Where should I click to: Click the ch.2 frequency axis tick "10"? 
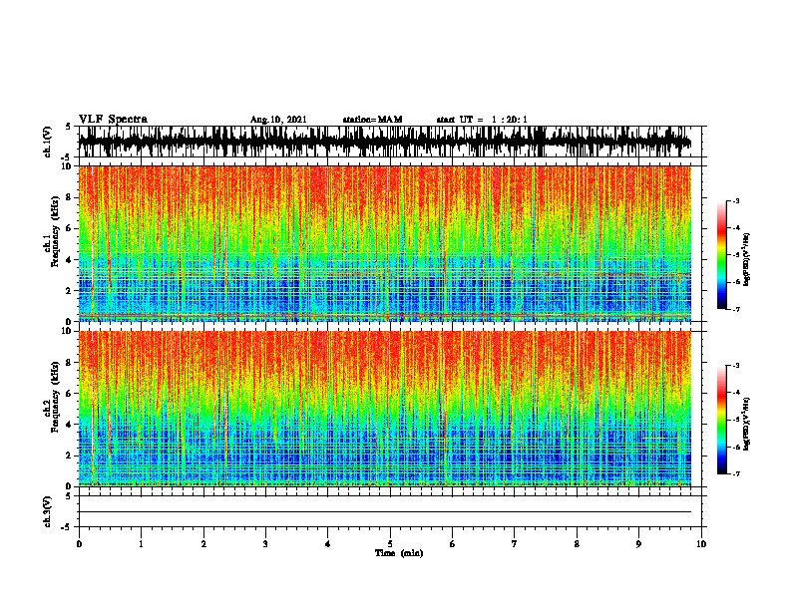(x=68, y=331)
